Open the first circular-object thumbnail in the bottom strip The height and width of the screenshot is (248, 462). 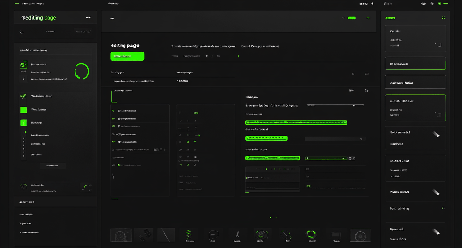tap(121, 235)
